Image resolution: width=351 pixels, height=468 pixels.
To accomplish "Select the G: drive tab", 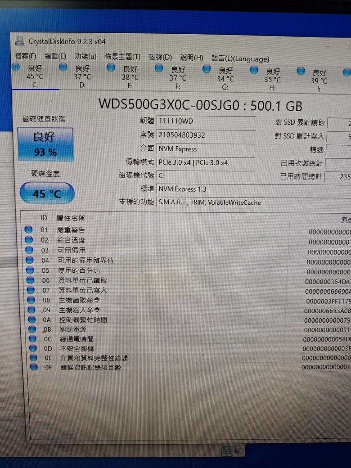I will 225,79.
